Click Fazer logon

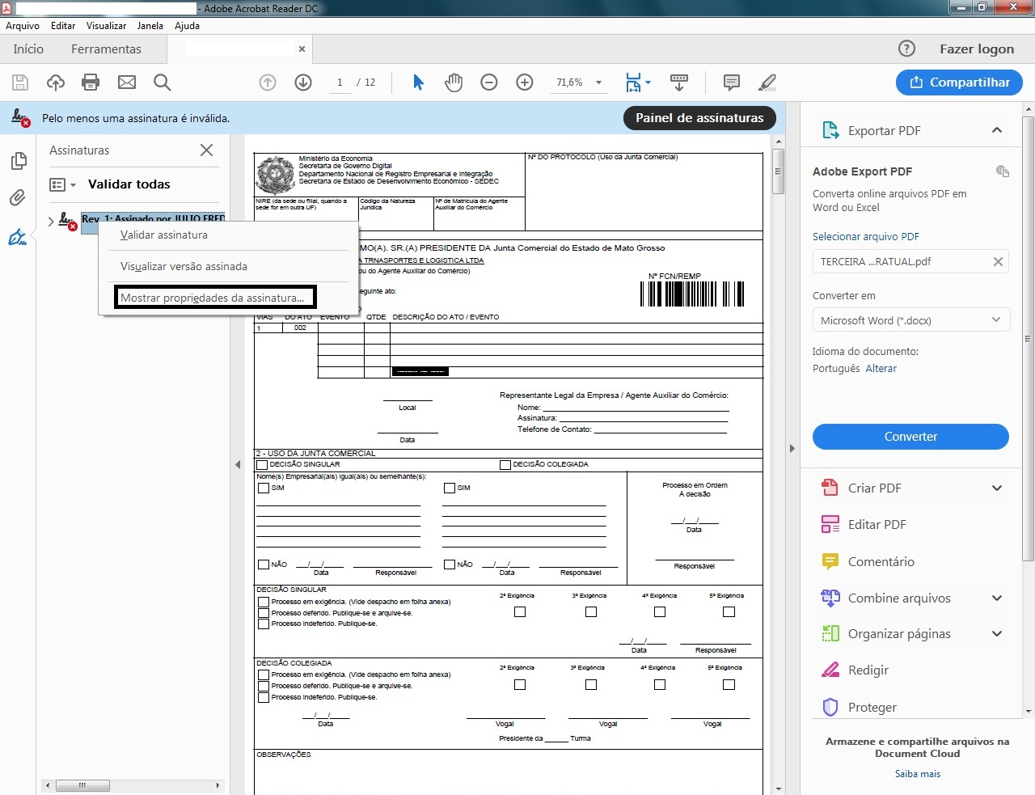pos(977,49)
